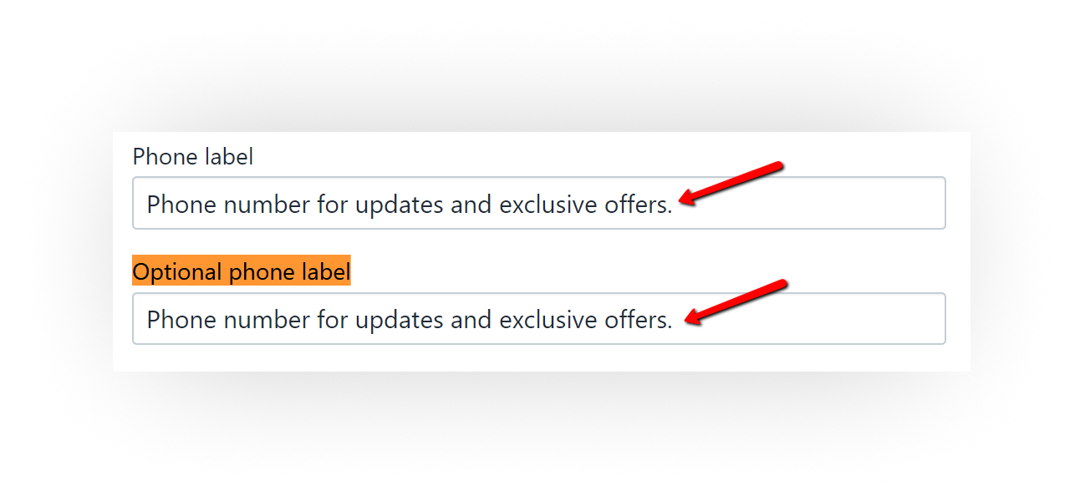Click the word "updates" in the Phone label field
Image resolution: width=1075 pixels, height=501 pixels.
point(400,204)
